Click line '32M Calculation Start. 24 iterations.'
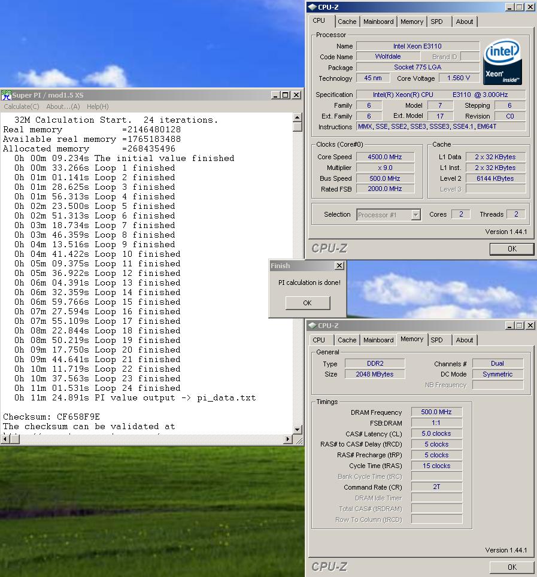This screenshot has width=537, height=577. [x=116, y=120]
